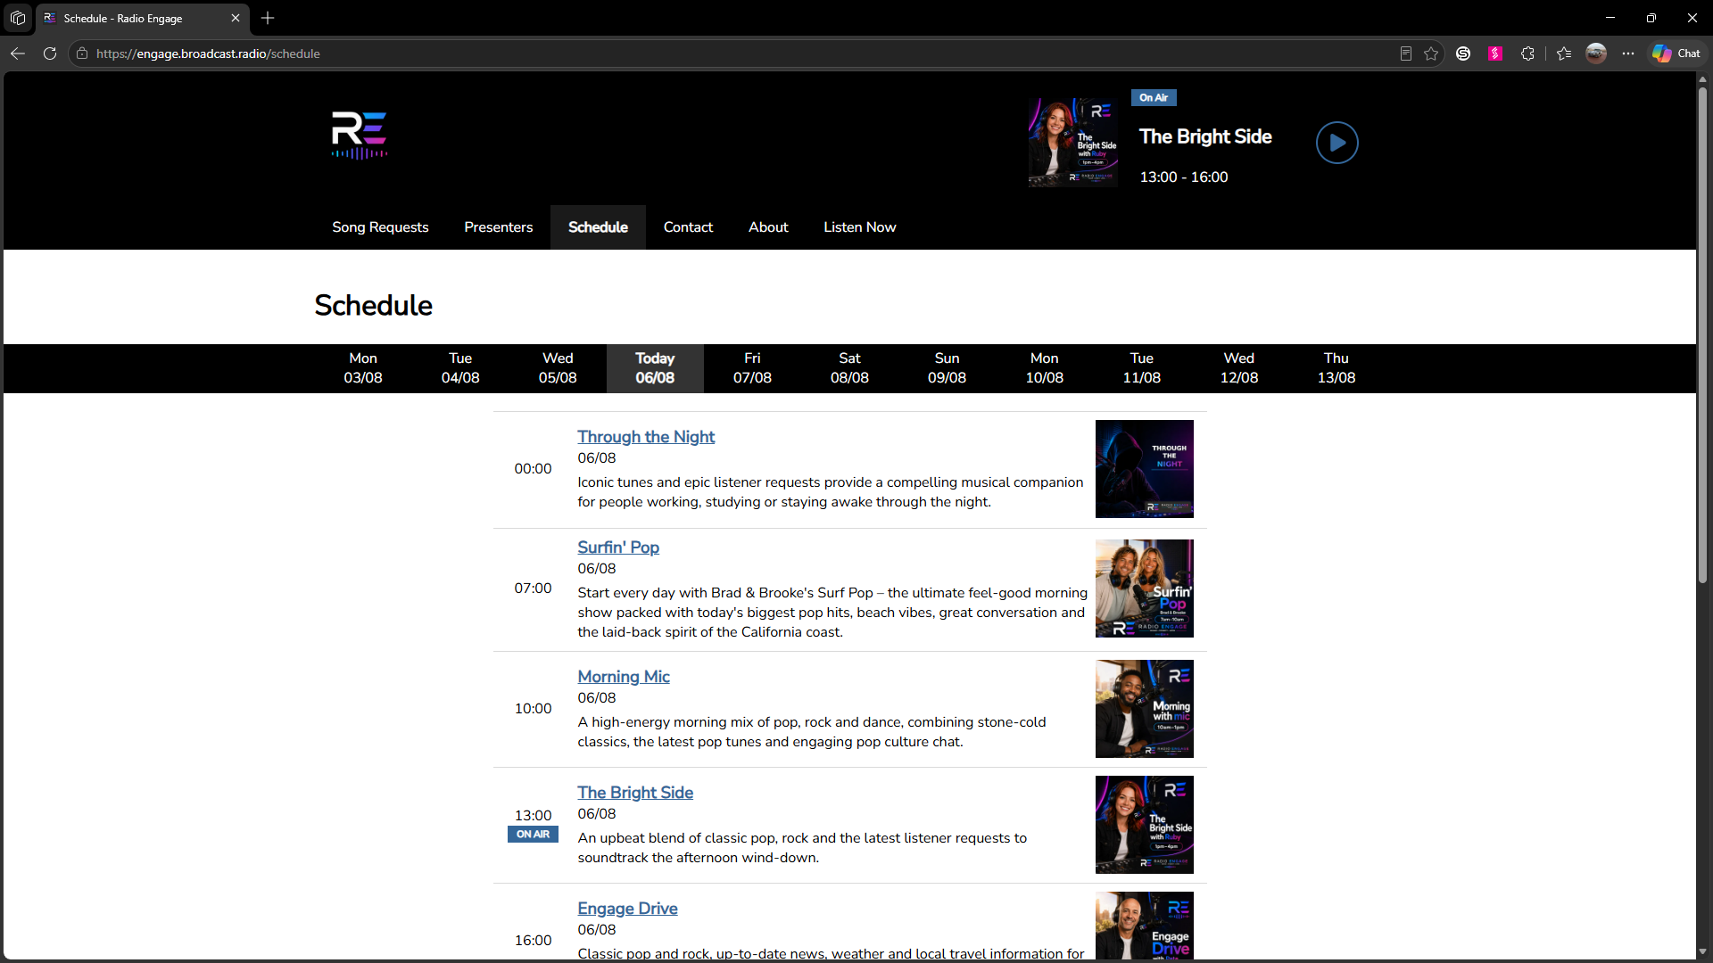
Task: Open Listen Now page
Action: click(860, 227)
